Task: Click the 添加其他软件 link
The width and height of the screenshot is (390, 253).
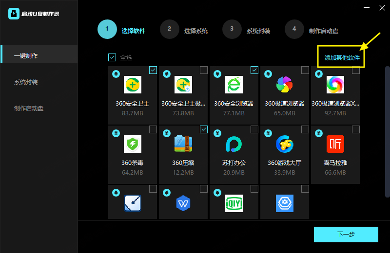Action: pyautogui.click(x=342, y=58)
